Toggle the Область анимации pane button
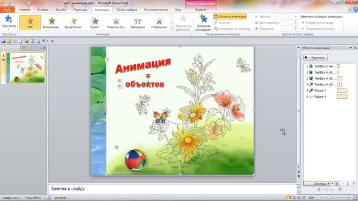 tap(230, 16)
